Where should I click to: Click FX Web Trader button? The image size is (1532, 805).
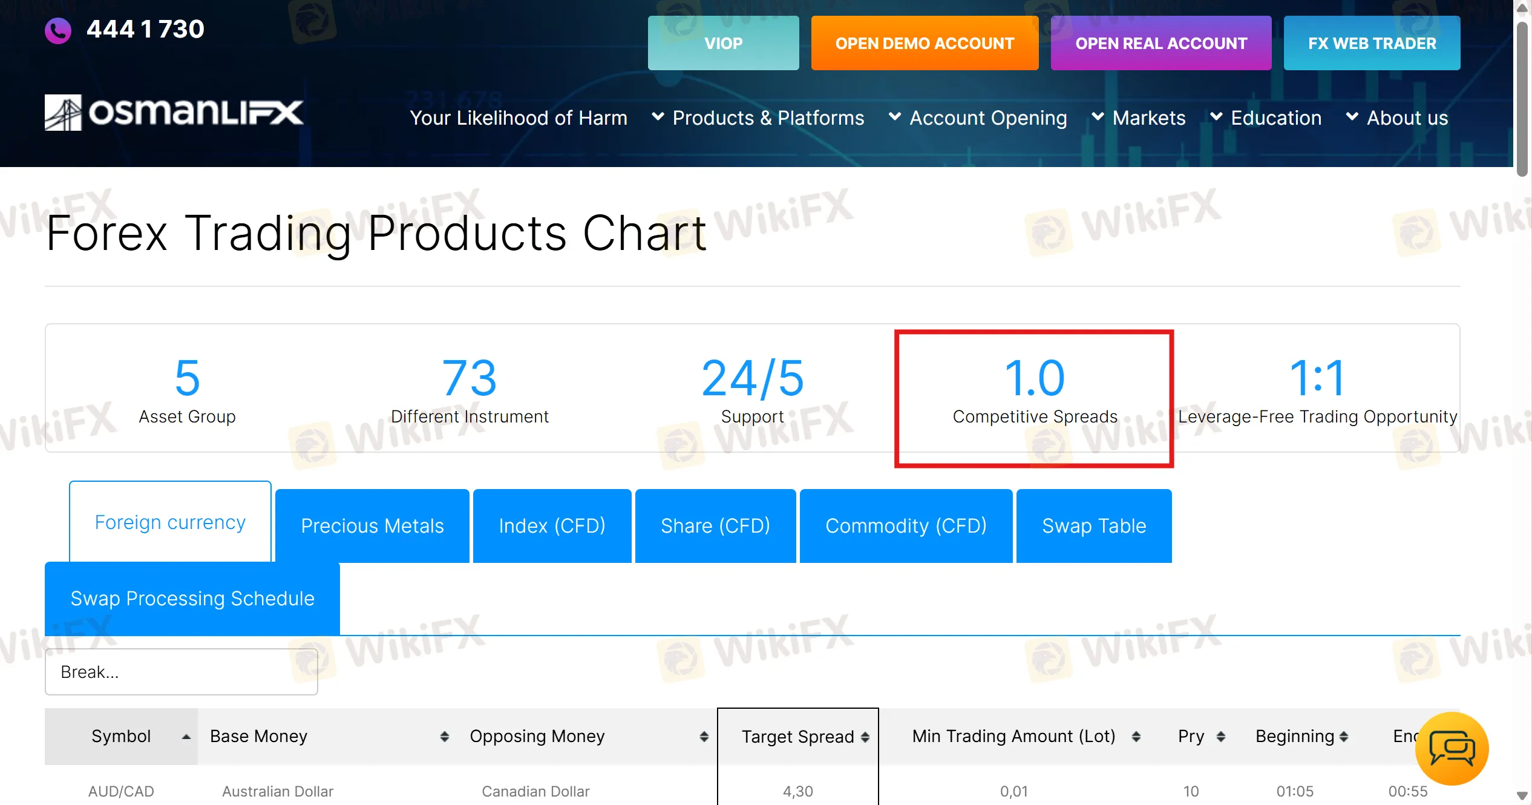[x=1372, y=44]
